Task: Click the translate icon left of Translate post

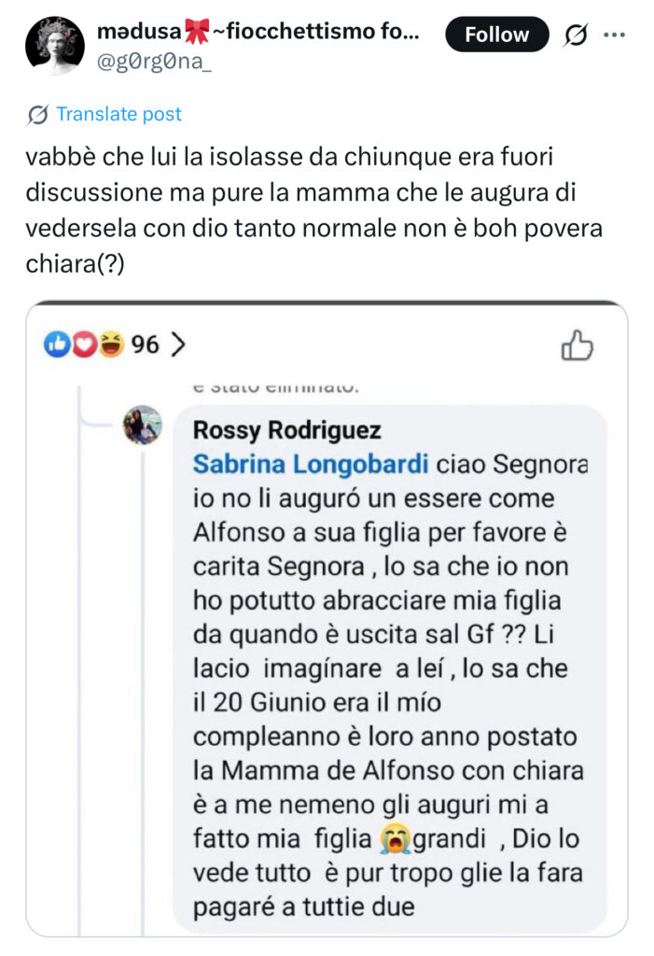Action: pos(38,115)
